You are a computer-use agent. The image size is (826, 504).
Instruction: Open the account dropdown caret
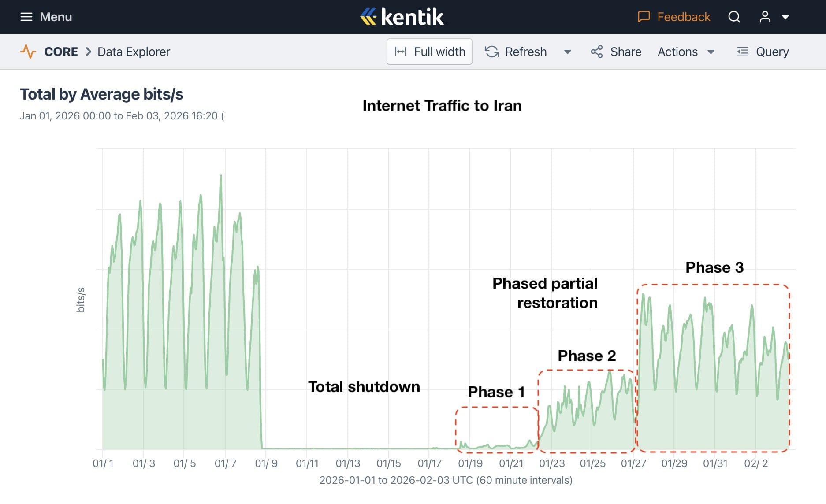[x=786, y=17]
